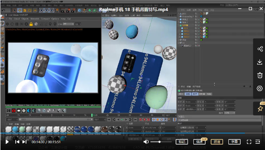Pin the player window
Screen dimensions: 265x150
tap(260, 108)
